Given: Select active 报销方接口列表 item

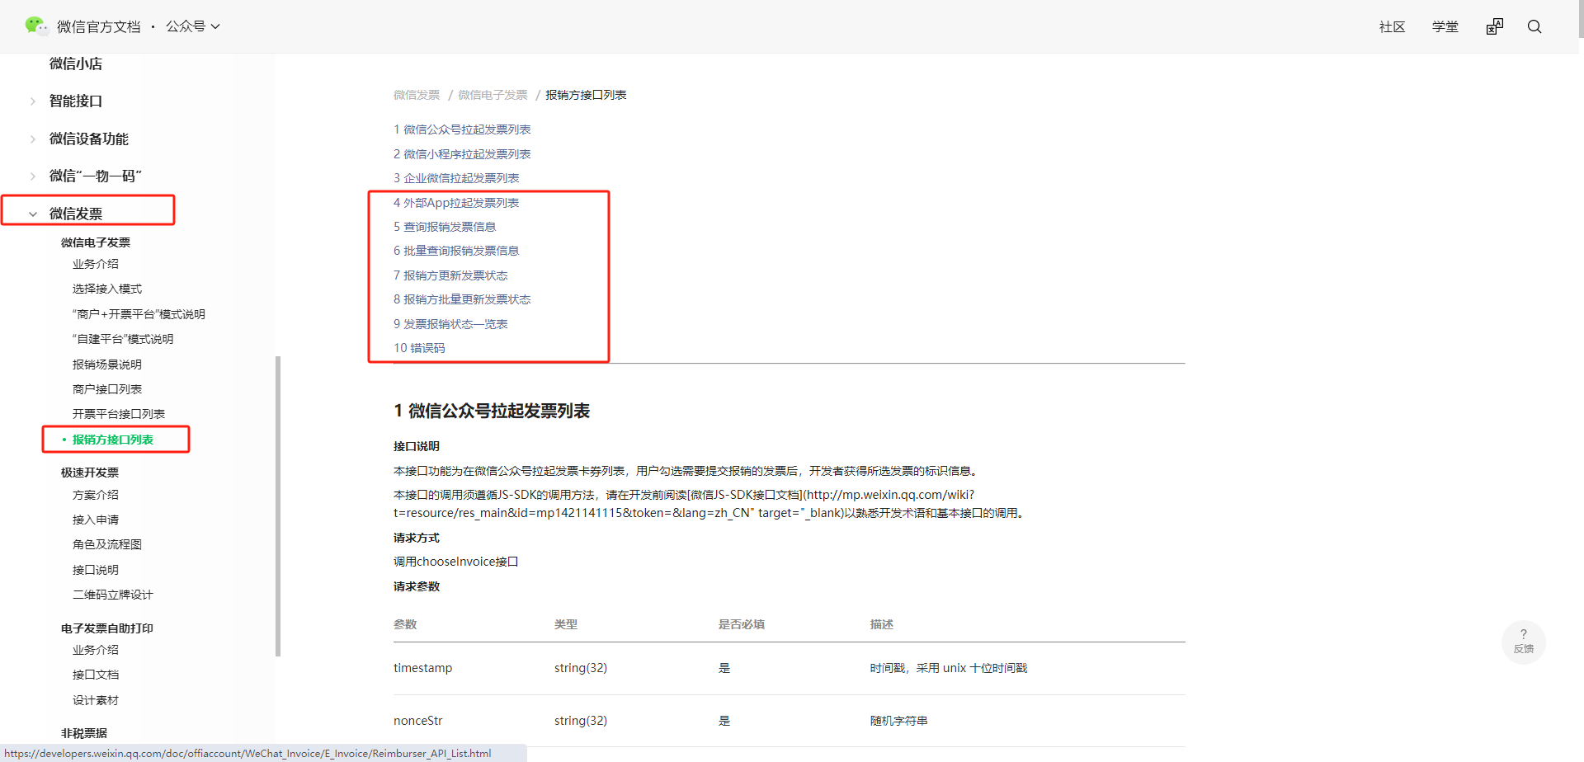Looking at the screenshot, I should (x=113, y=440).
